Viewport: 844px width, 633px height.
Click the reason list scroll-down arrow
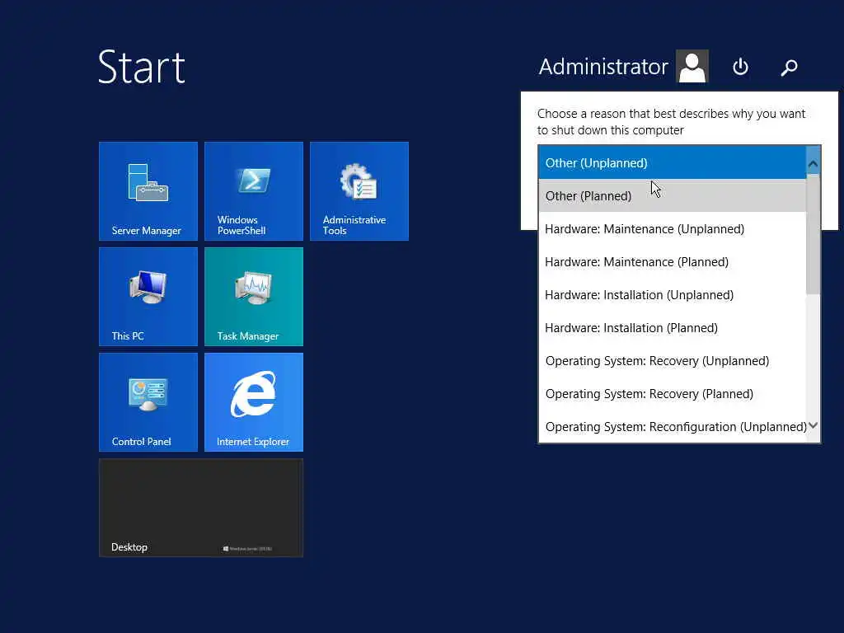[814, 425]
